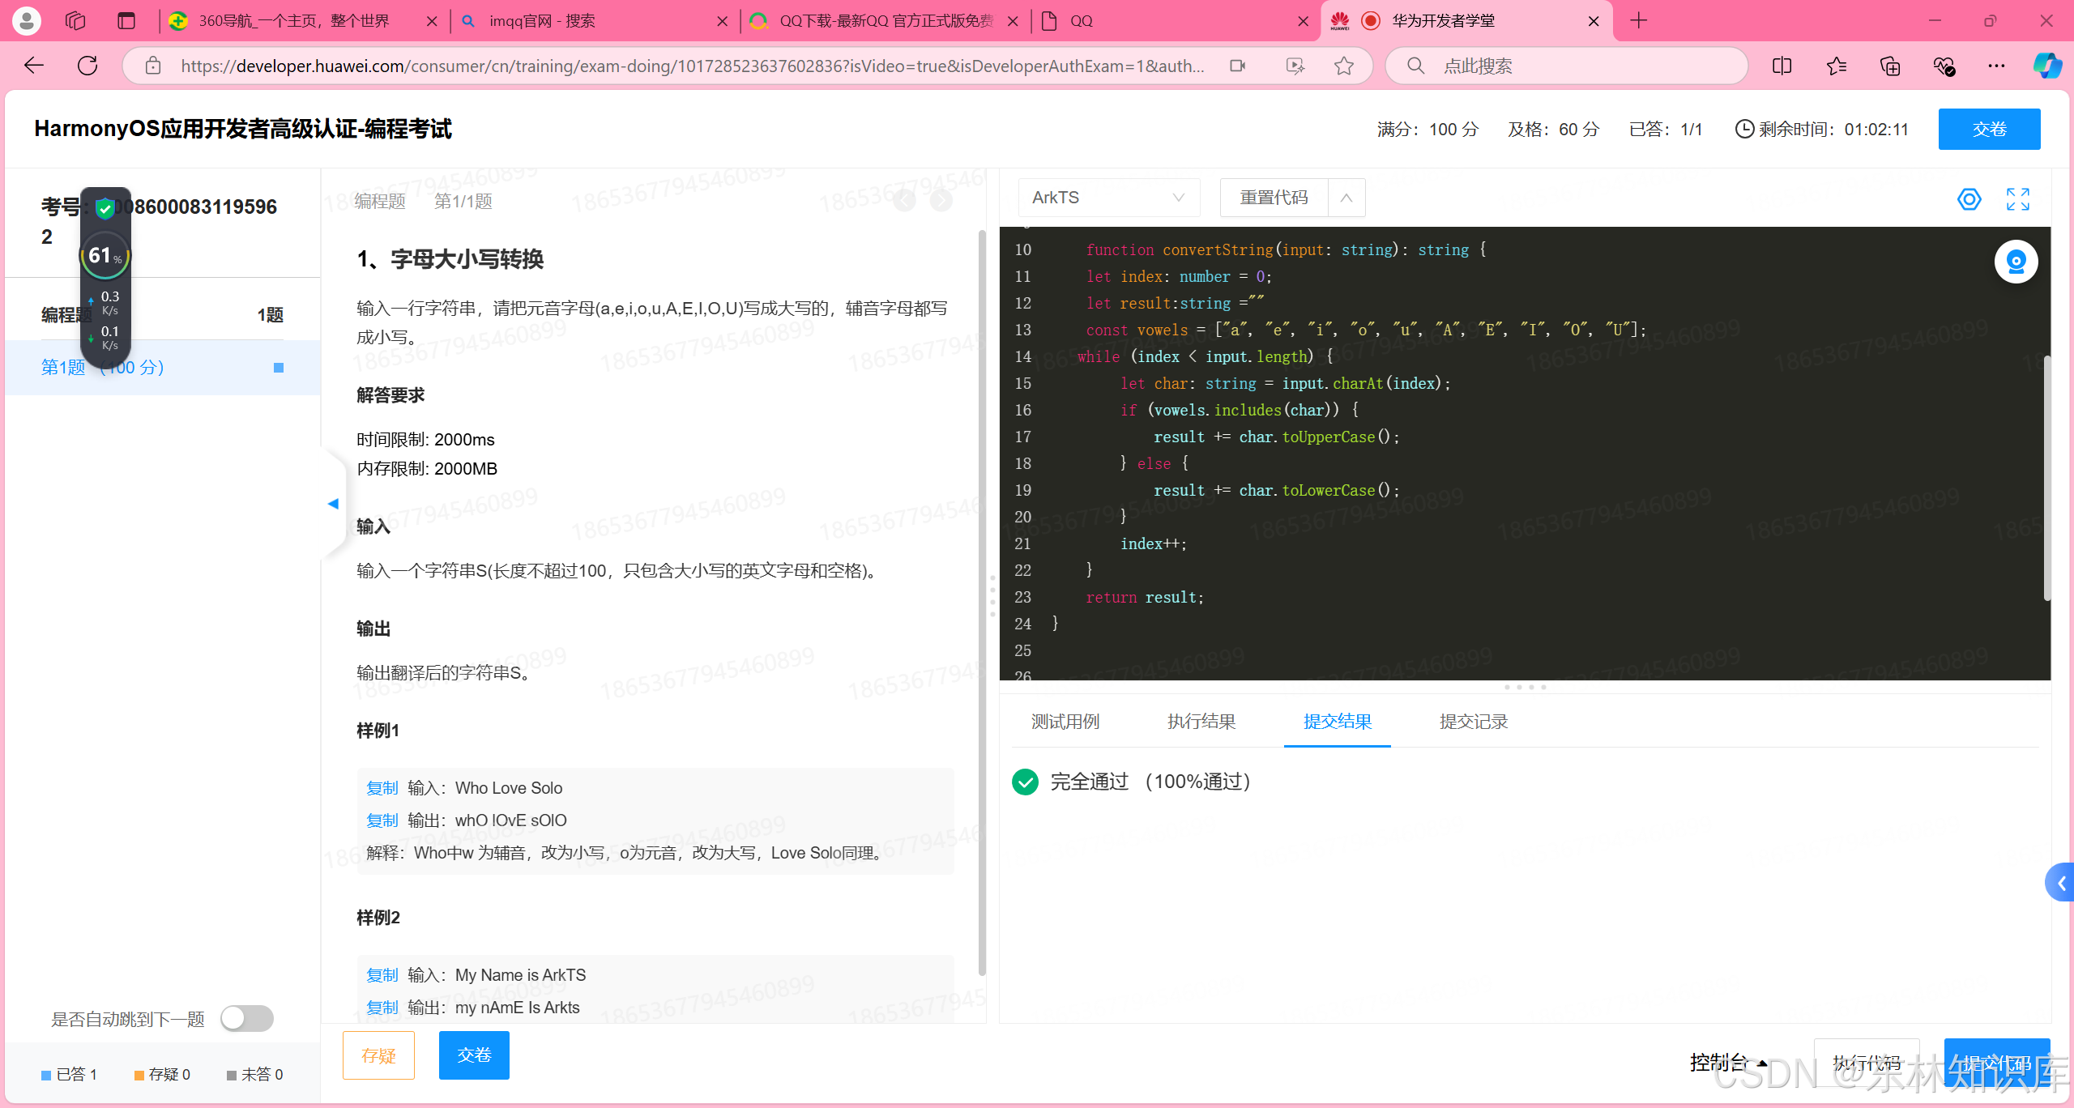Click the bottom 交卷 button

point(474,1055)
